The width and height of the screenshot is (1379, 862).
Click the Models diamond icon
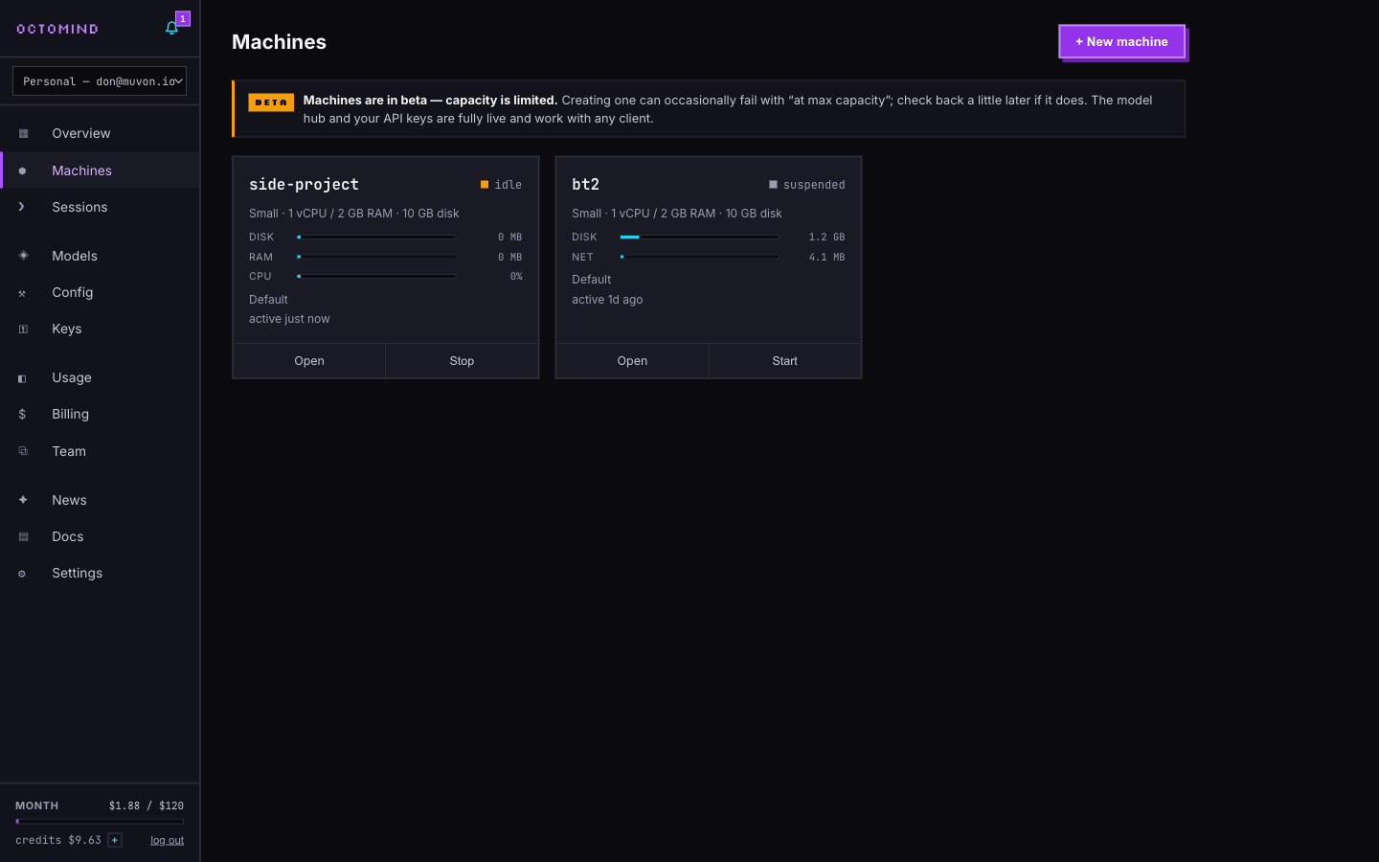[x=23, y=256]
